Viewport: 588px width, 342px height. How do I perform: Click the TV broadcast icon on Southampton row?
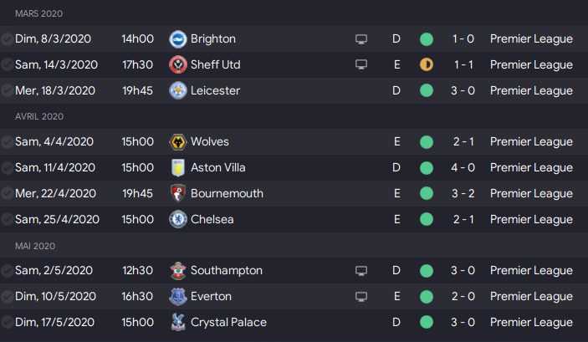click(361, 271)
